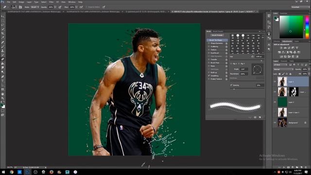This screenshot has width=311, height=175.
Task: Add a Levels adjustment
Action: 285,48
